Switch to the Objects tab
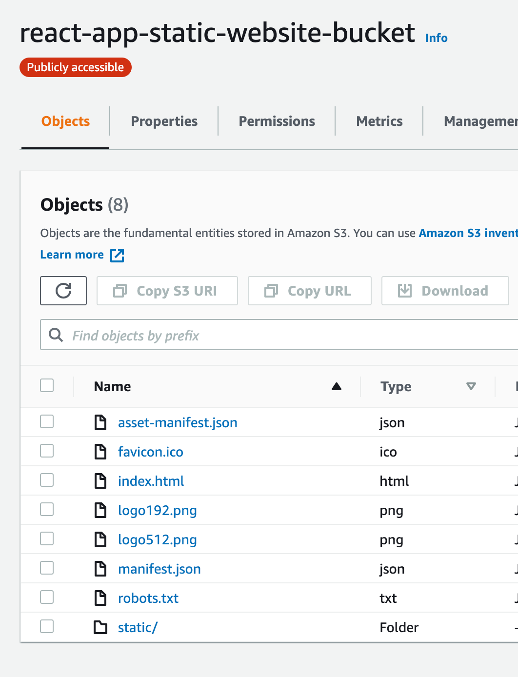518x677 pixels. pyautogui.click(x=65, y=121)
